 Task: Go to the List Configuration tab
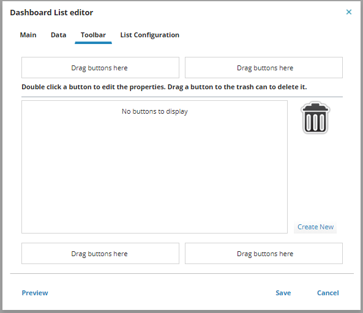[149, 35]
